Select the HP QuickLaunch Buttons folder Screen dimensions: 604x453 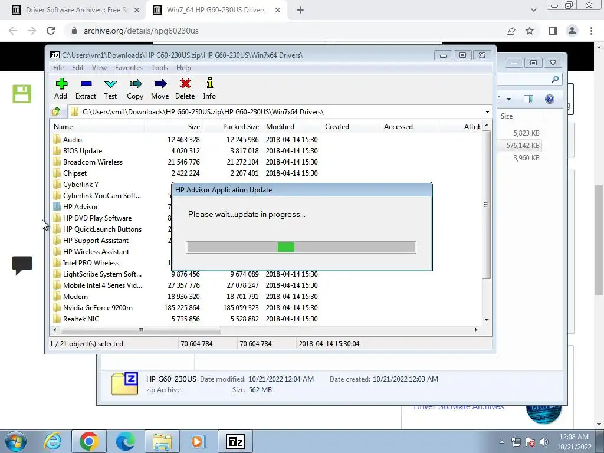(102, 229)
